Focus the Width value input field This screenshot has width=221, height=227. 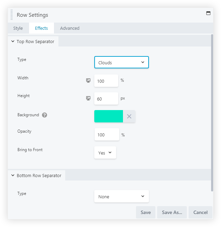(106, 81)
